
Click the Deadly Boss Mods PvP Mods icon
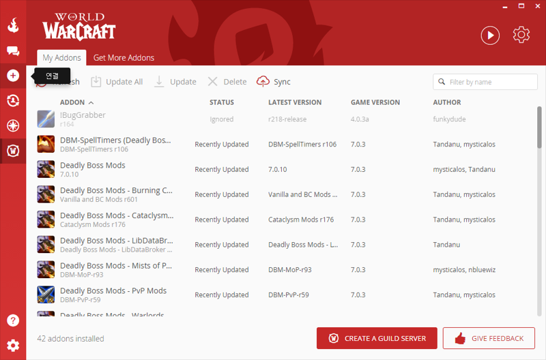[x=46, y=295]
